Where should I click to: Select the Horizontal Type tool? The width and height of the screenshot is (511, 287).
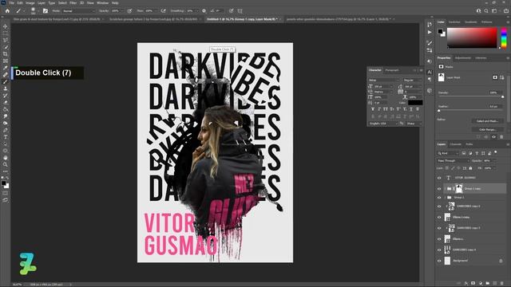(6, 137)
